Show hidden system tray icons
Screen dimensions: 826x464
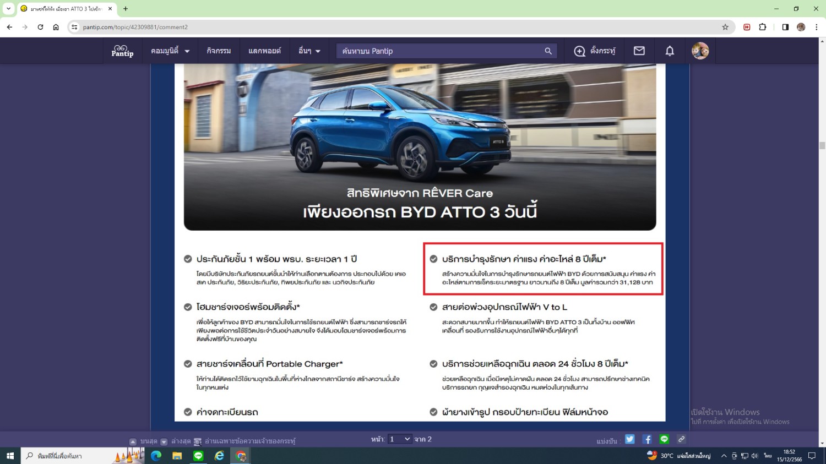coord(724,456)
